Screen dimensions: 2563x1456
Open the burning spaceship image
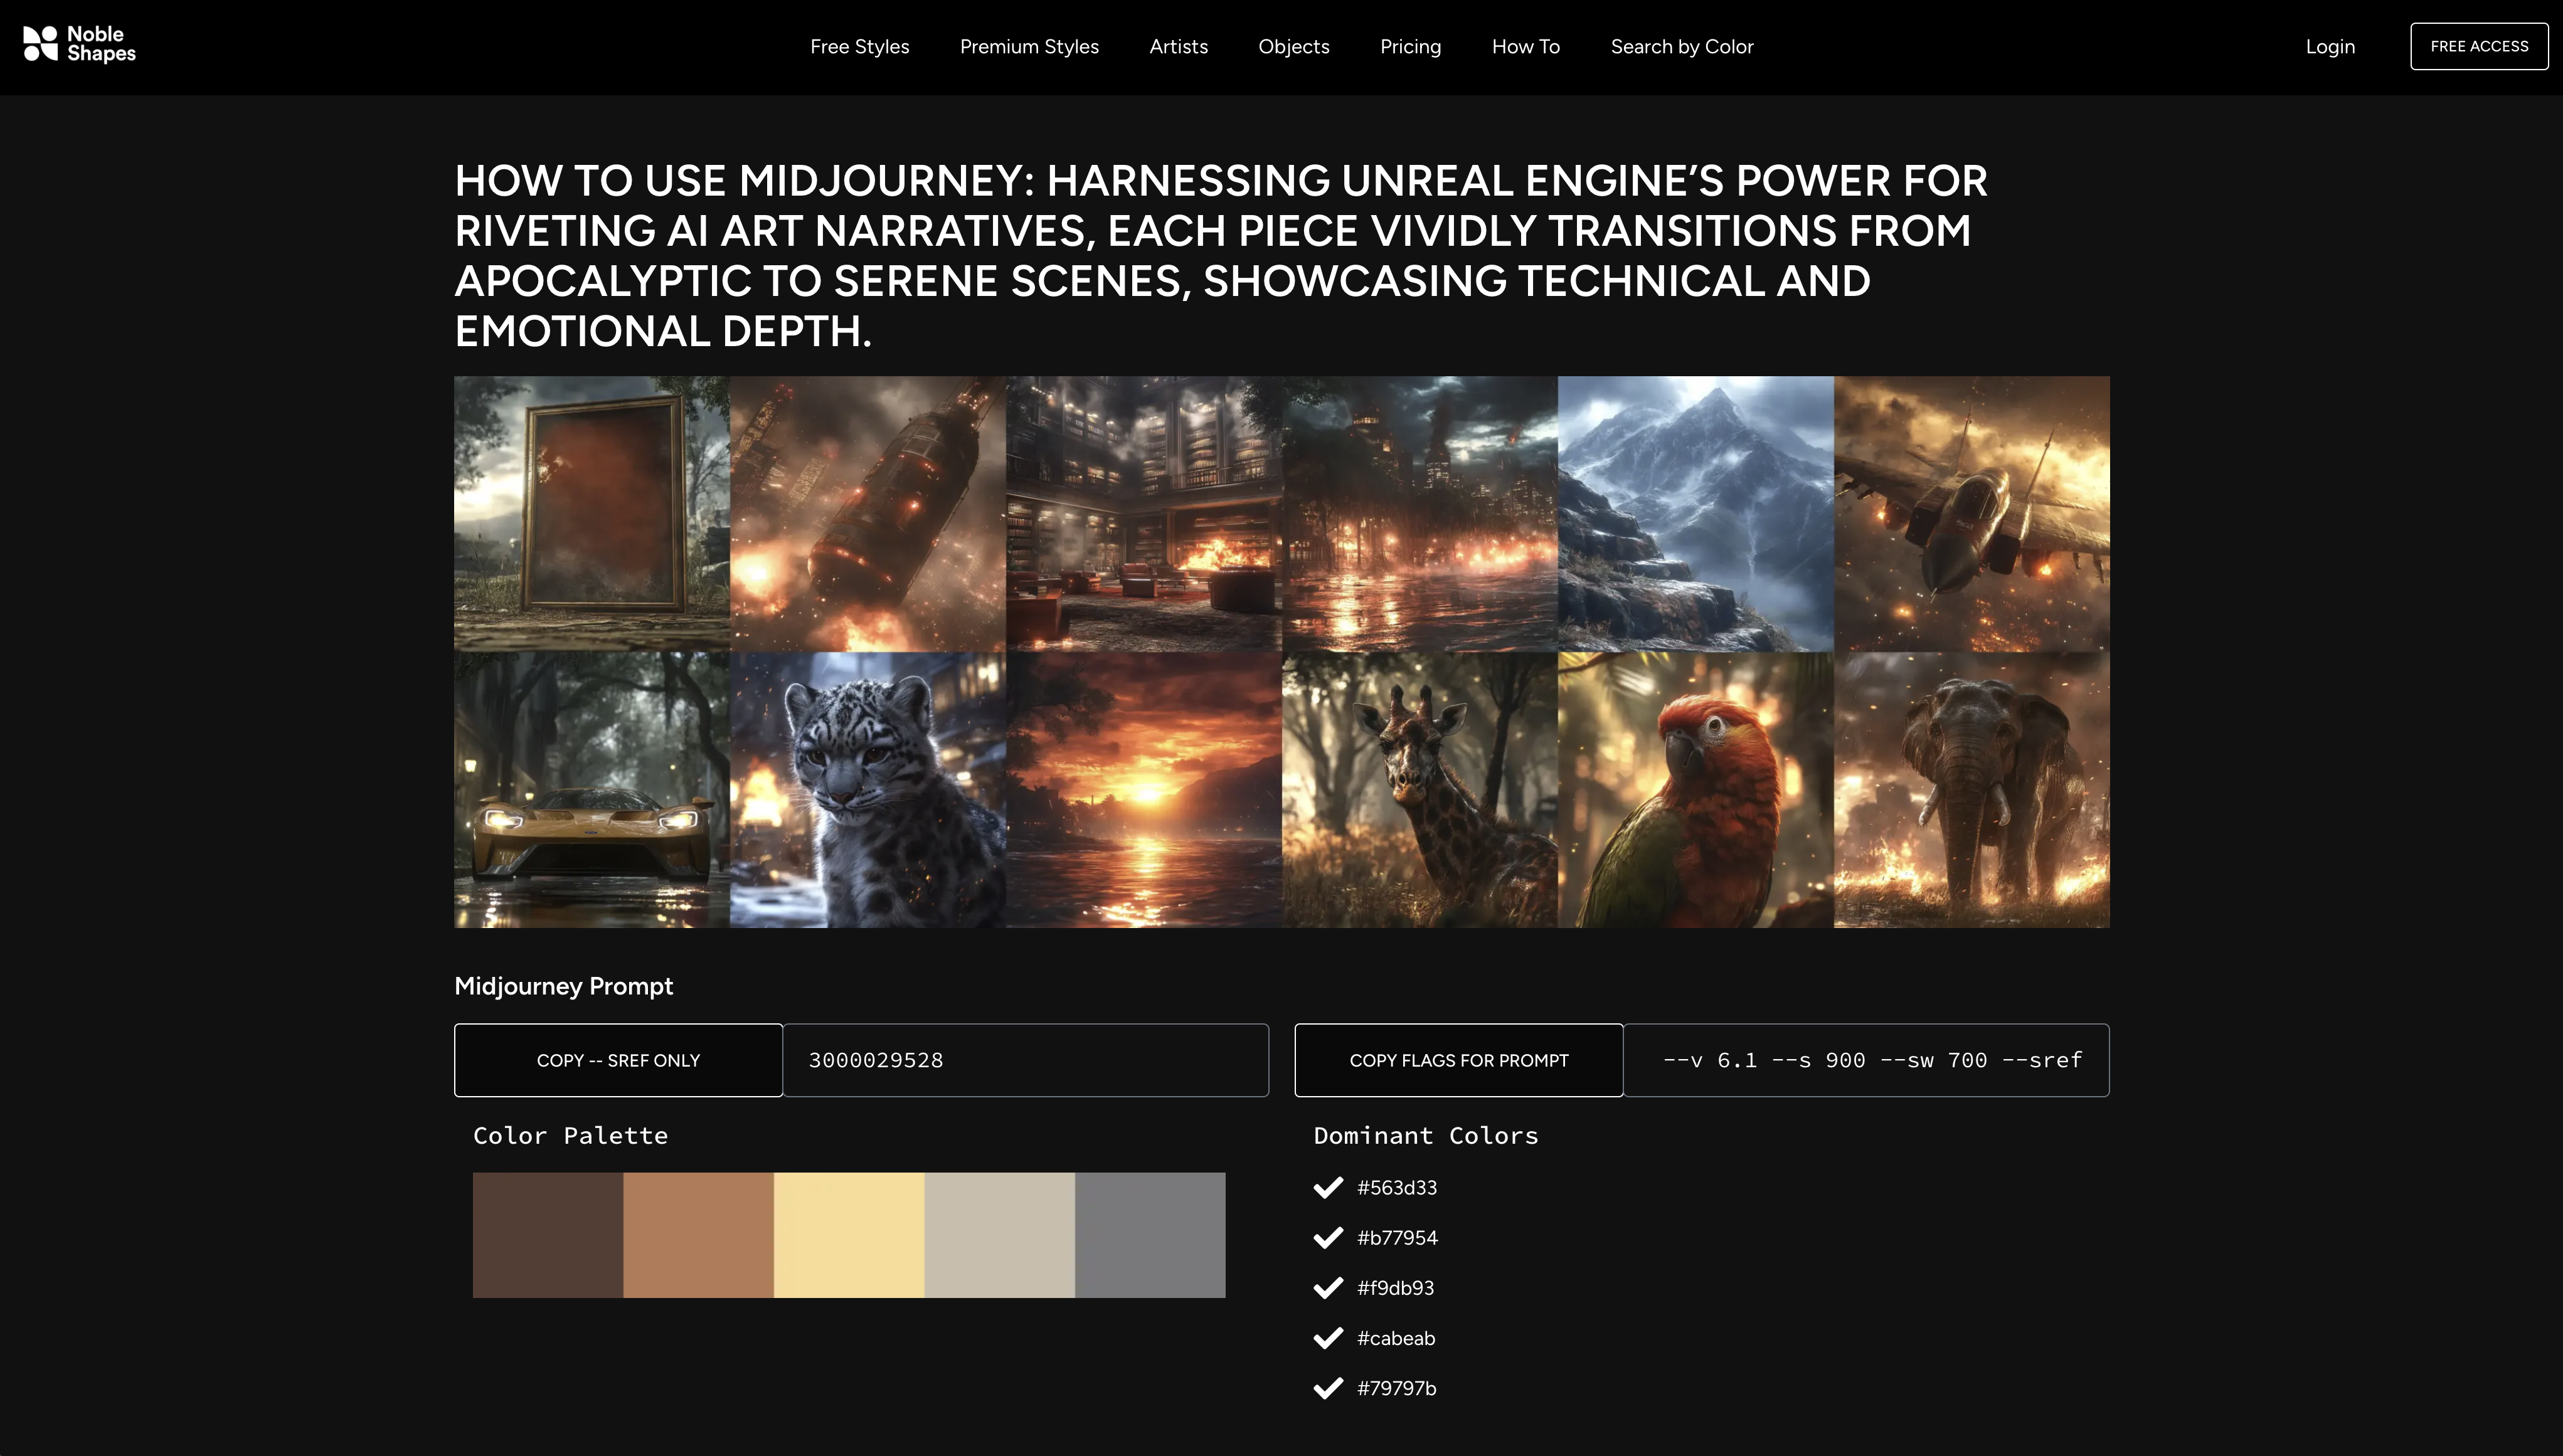[x=868, y=514]
